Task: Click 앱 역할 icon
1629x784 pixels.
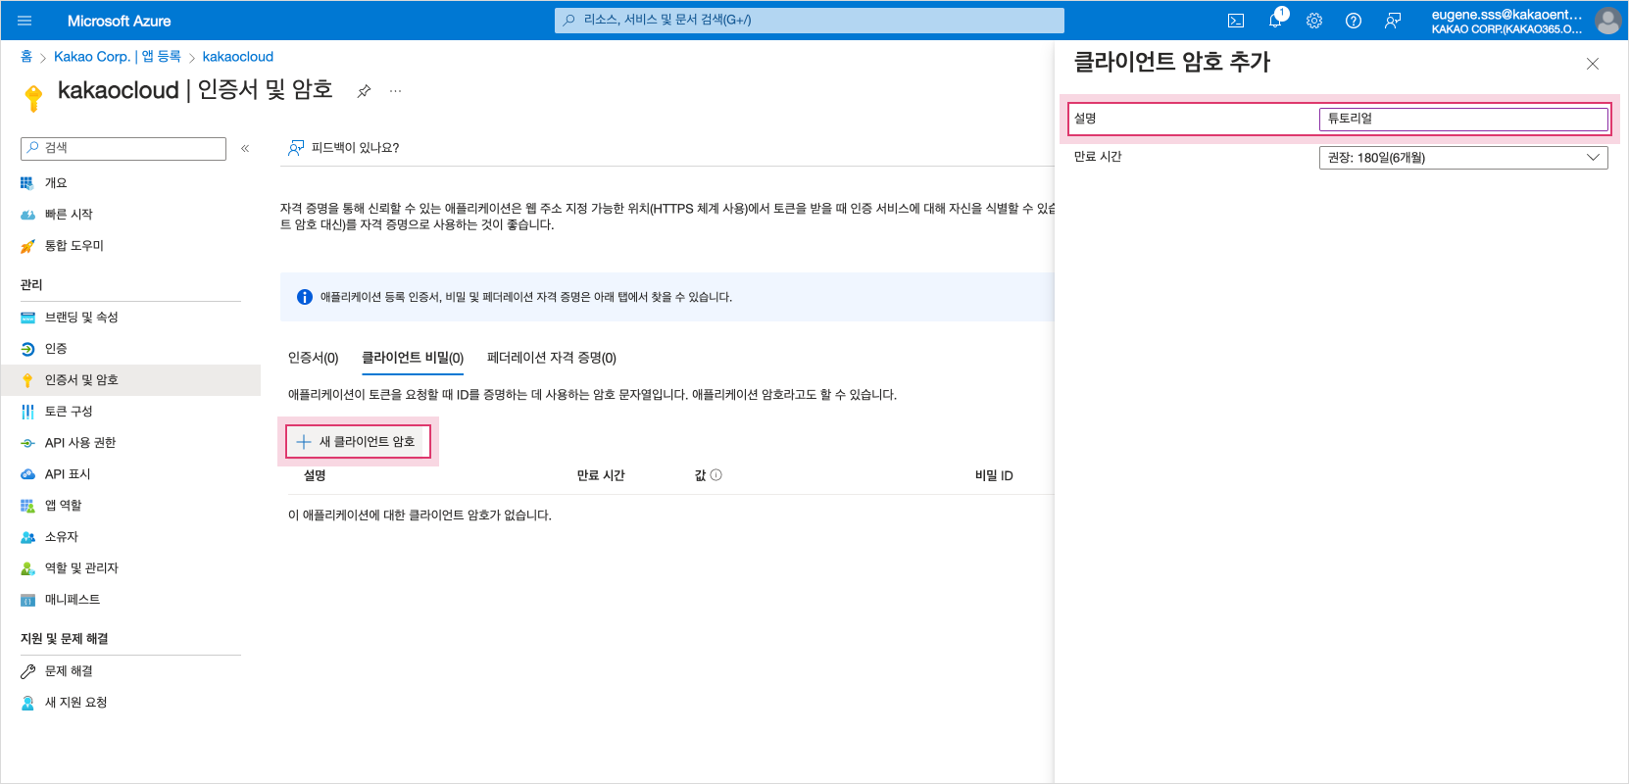Action: tap(27, 506)
